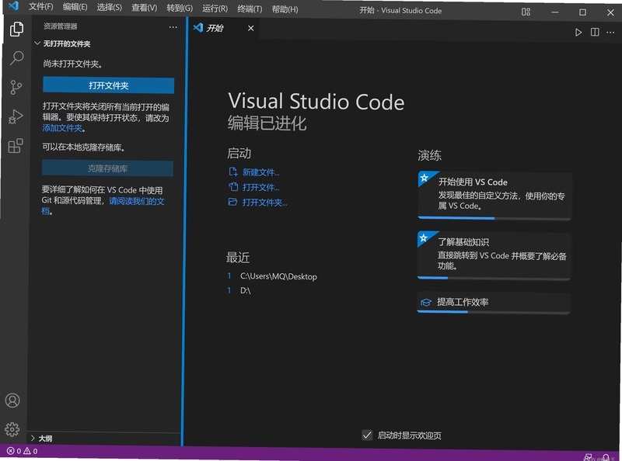
Task: Click the notification bell in status bar
Action: point(606,457)
